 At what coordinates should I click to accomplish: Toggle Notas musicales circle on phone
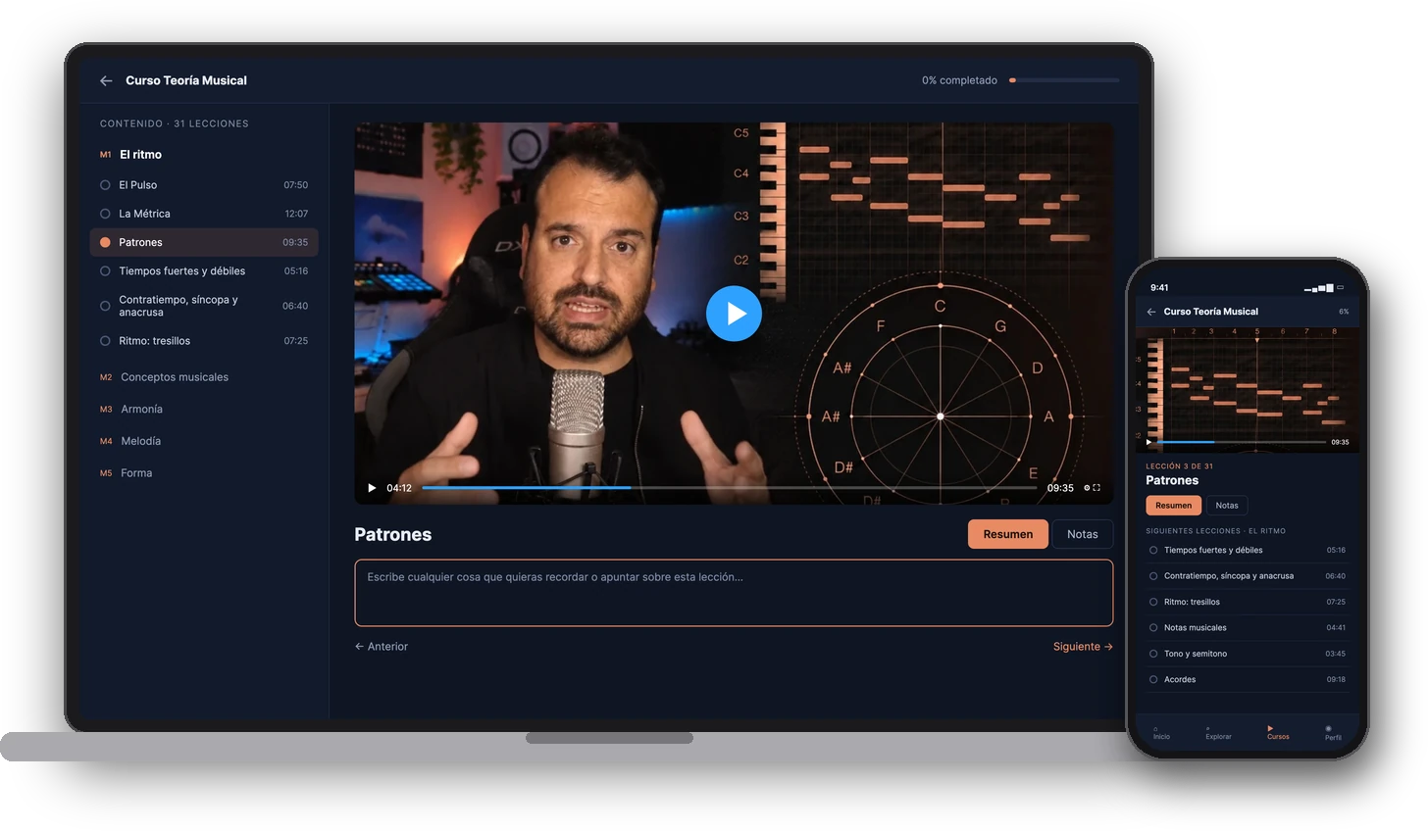(1153, 628)
